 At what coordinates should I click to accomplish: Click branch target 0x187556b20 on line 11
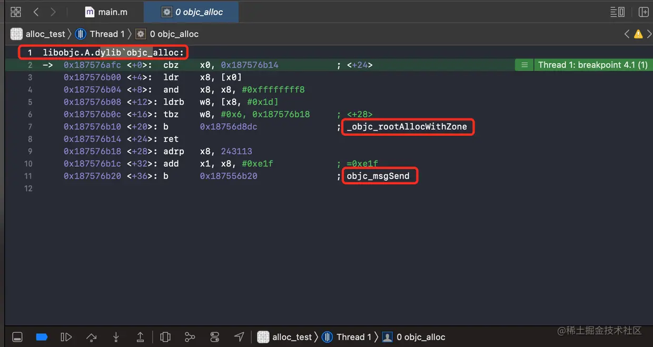point(229,176)
